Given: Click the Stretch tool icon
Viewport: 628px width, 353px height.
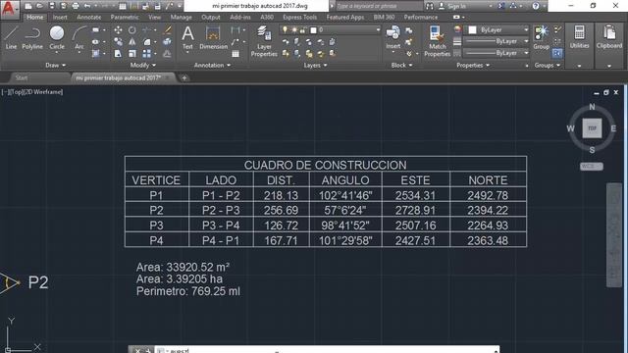Looking at the screenshot, I should coord(118,53).
